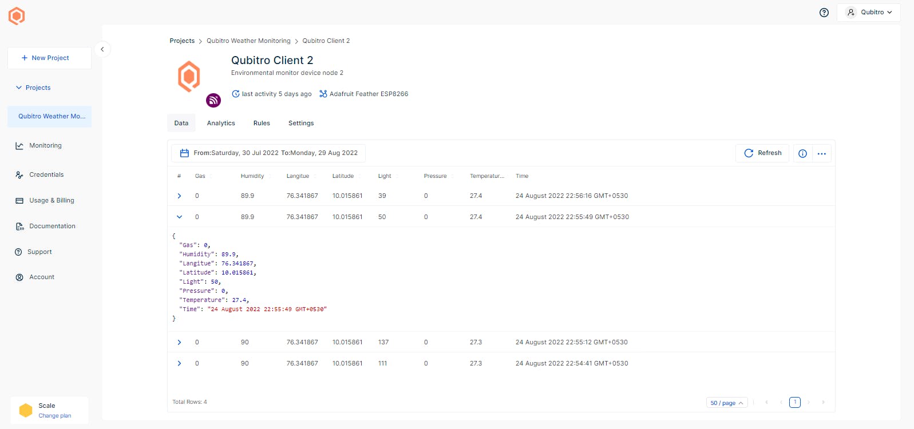Sort by the Pressure column header
Image resolution: width=914 pixels, height=429 pixels.
[x=435, y=176]
